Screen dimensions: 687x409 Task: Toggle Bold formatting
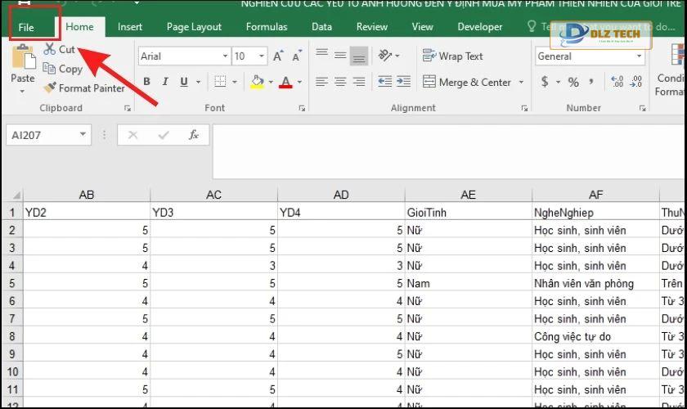[146, 82]
